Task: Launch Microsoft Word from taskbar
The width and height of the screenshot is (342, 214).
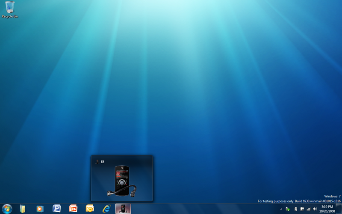Action: [56, 208]
